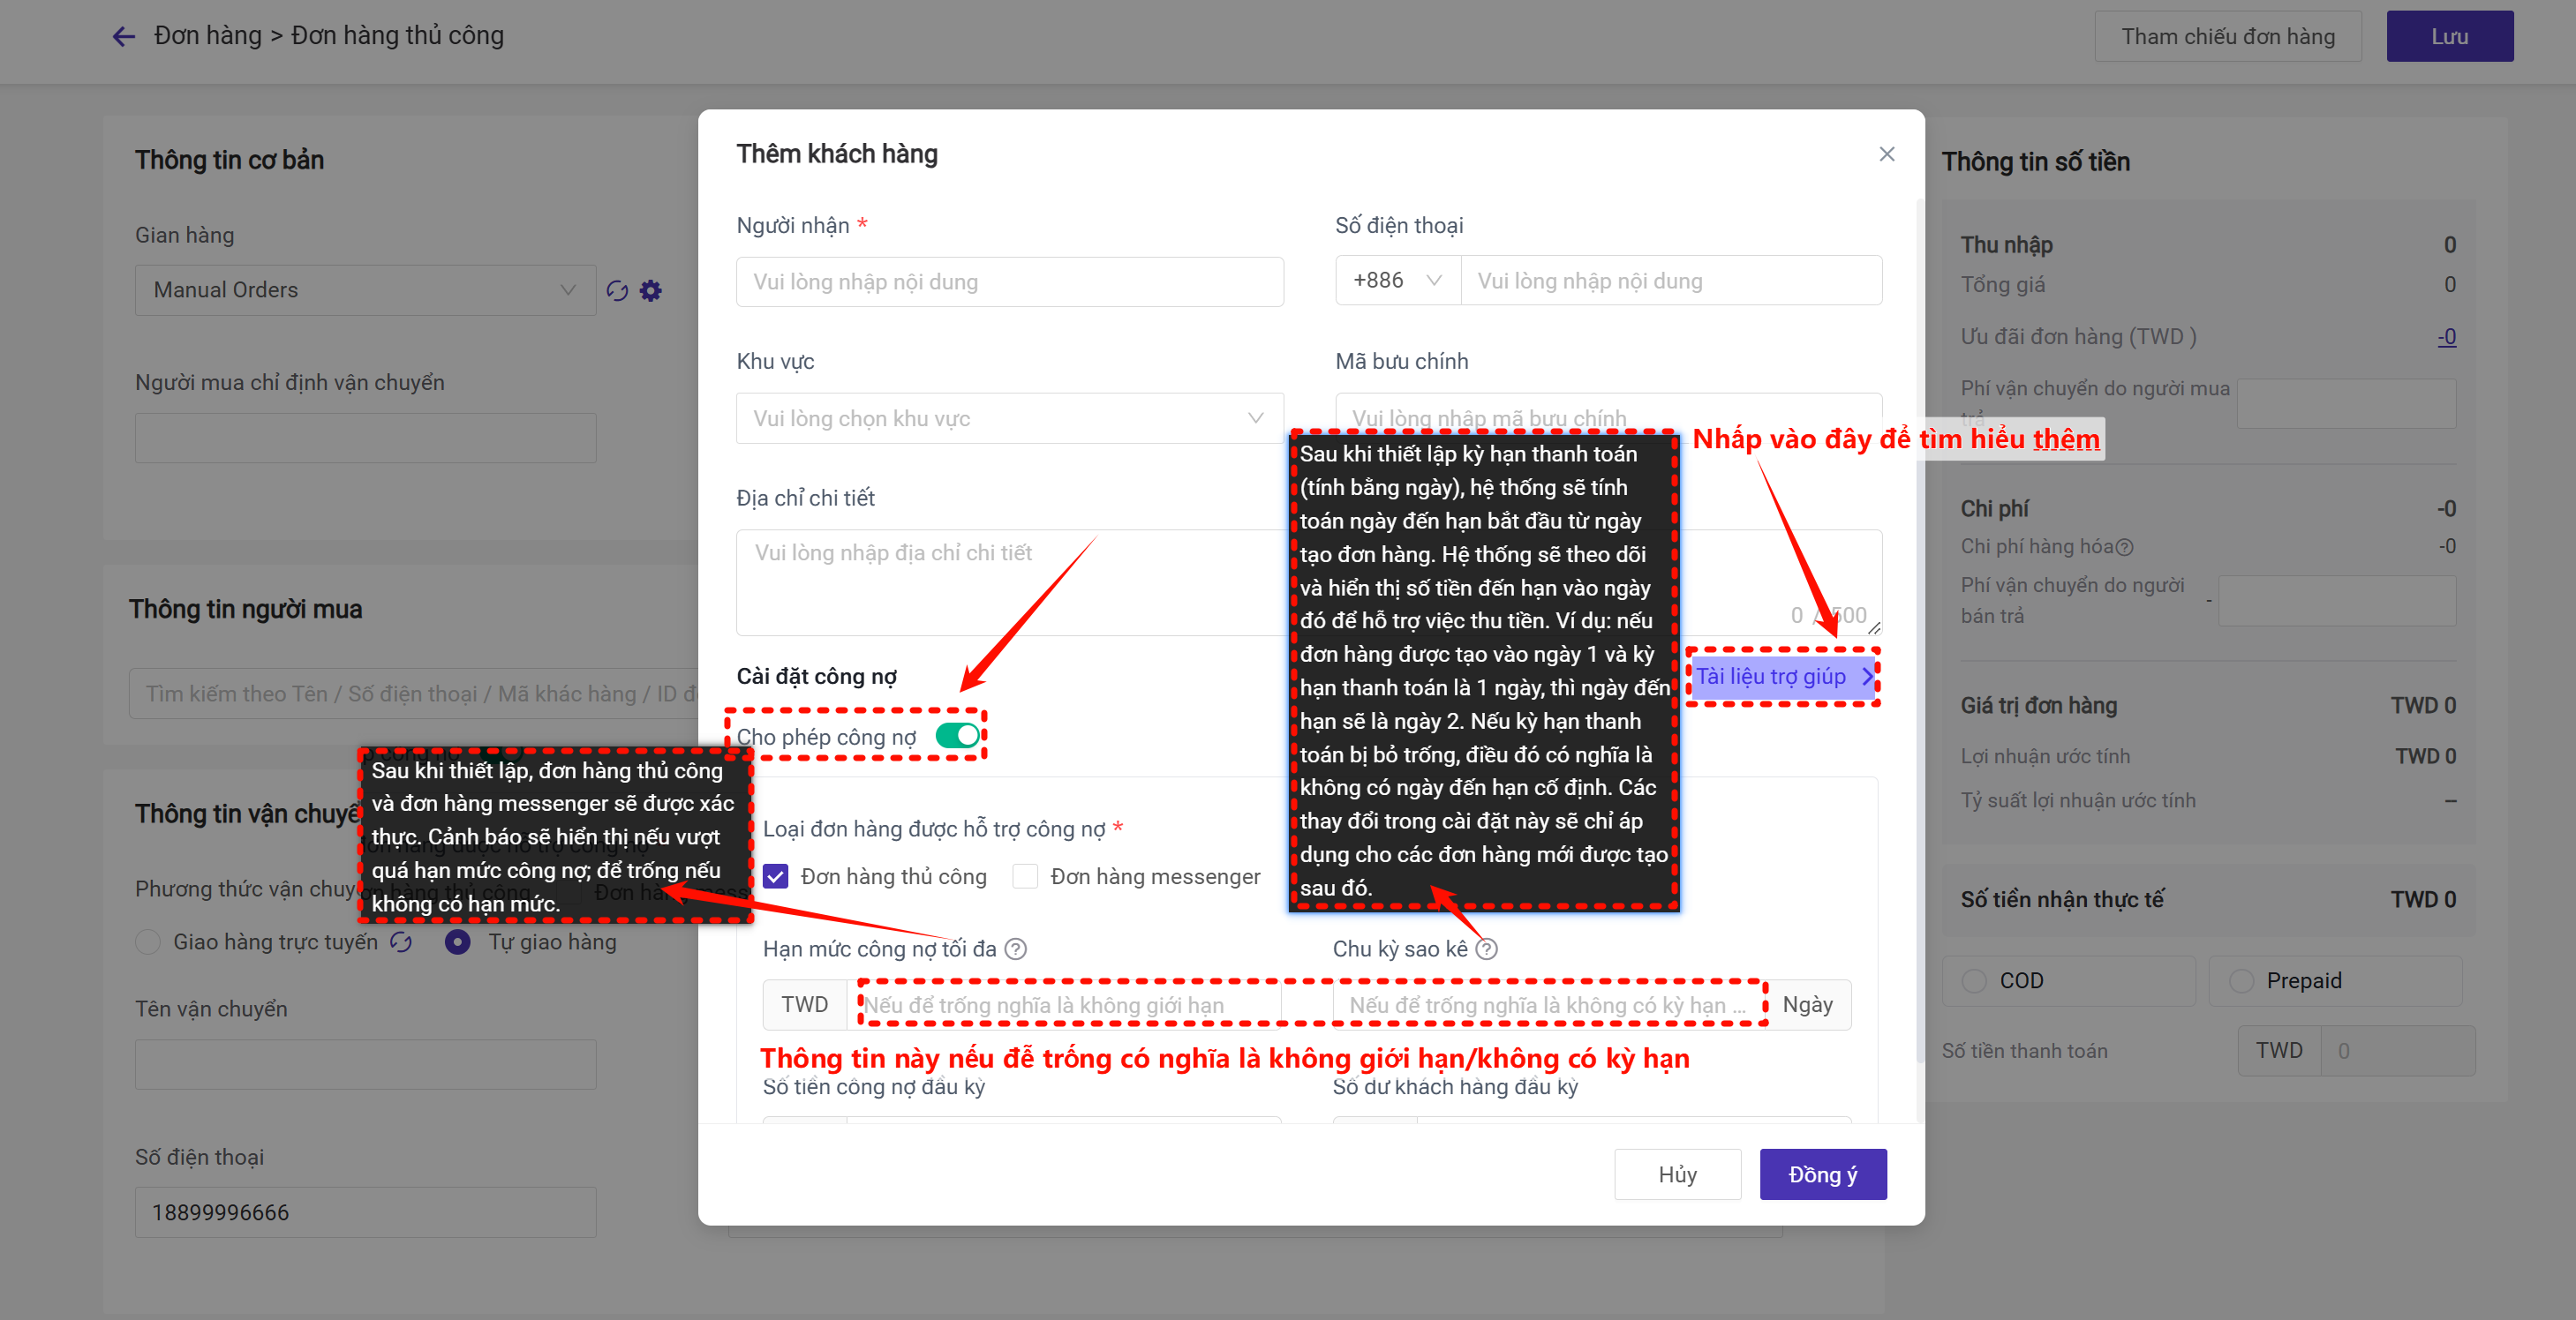Screen dimensions: 2576x1320
Task: Click help icon next to Chi phí hàng hóa
Action: (2125, 546)
